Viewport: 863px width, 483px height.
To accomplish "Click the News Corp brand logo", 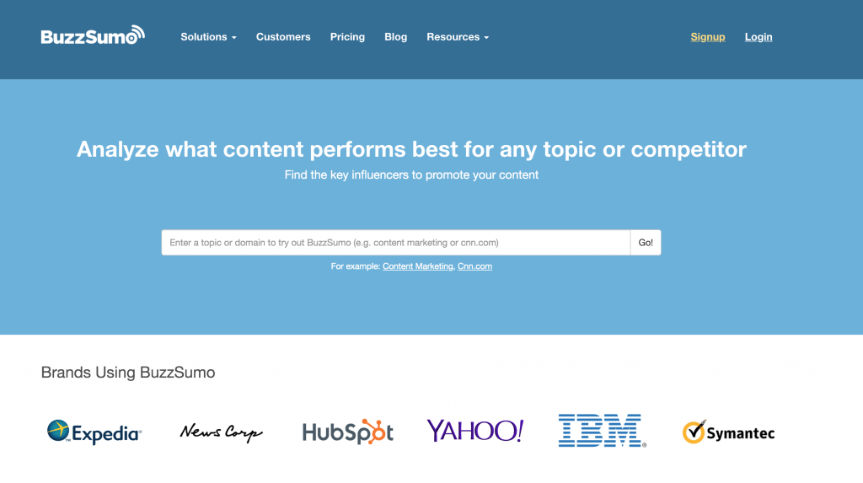I will [222, 432].
